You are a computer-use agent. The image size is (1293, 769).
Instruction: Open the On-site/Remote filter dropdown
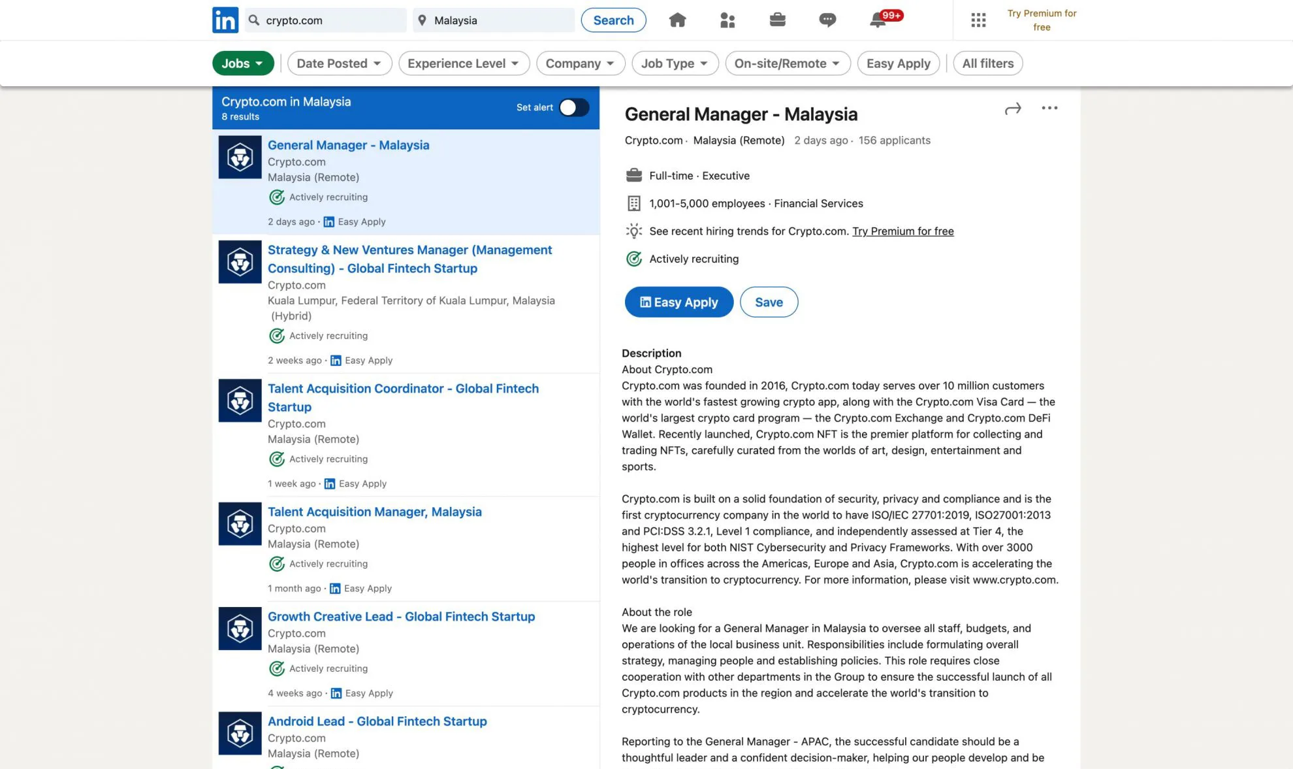pos(788,63)
